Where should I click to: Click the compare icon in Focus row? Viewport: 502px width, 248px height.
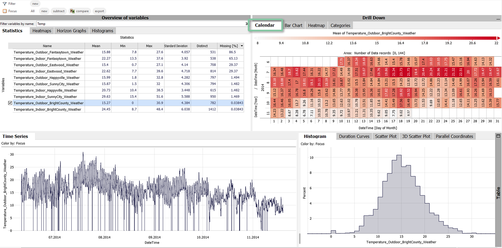point(72,11)
